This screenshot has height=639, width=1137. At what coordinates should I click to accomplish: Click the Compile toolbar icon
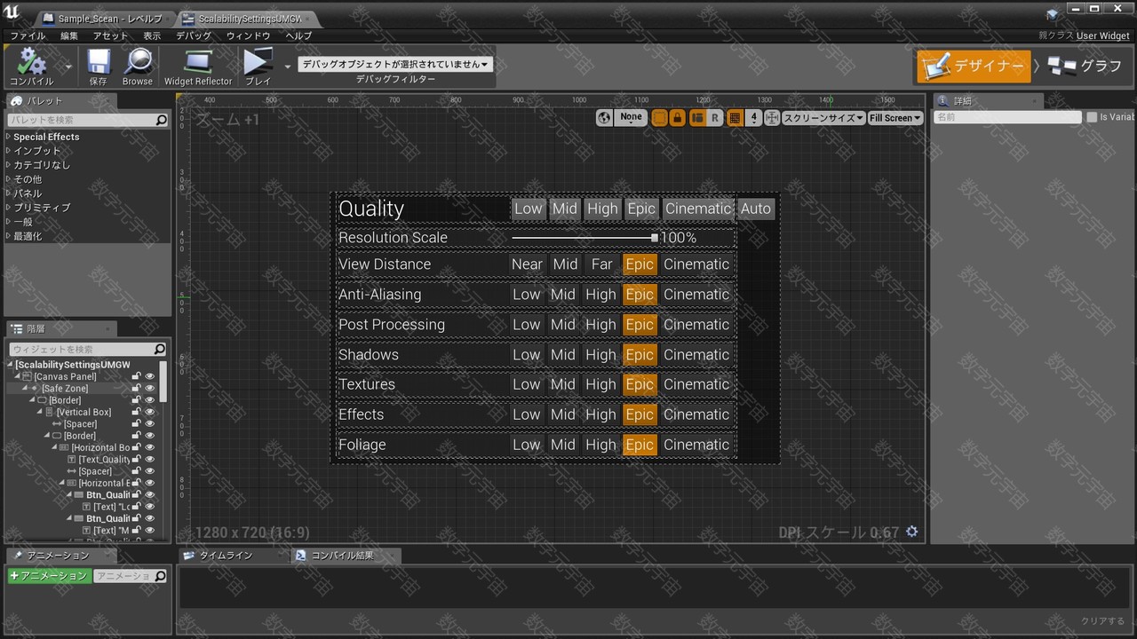tap(31, 62)
